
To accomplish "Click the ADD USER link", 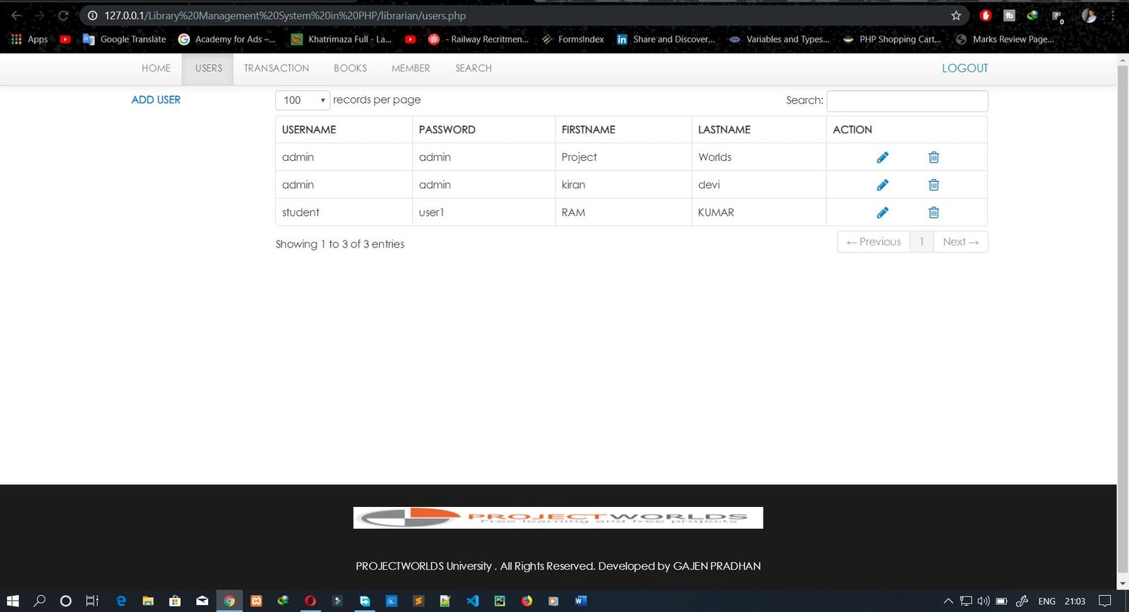I will point(156,100).
